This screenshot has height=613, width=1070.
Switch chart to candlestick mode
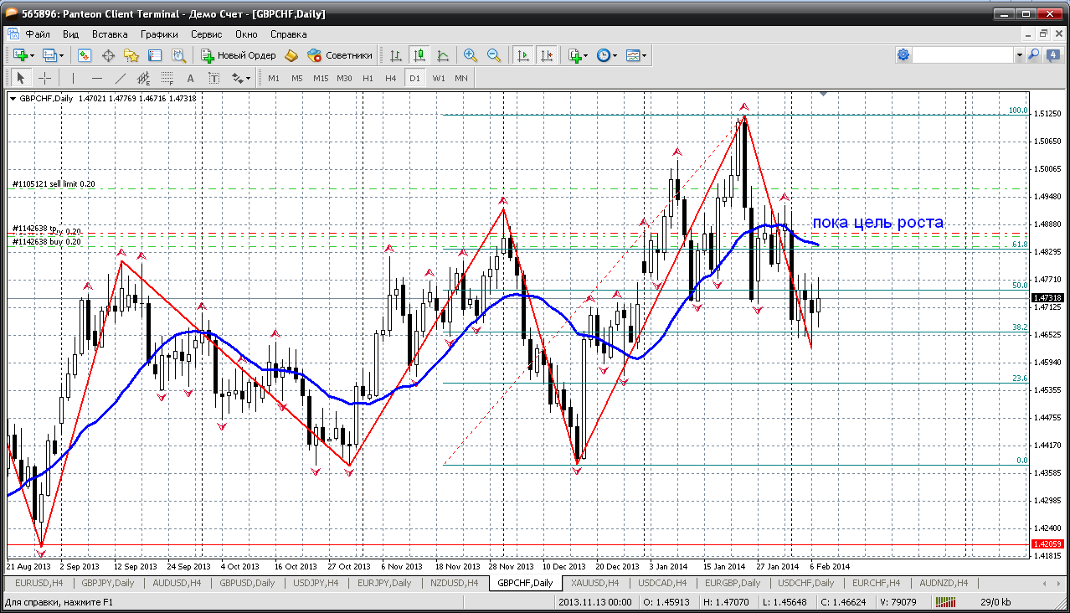419,55
